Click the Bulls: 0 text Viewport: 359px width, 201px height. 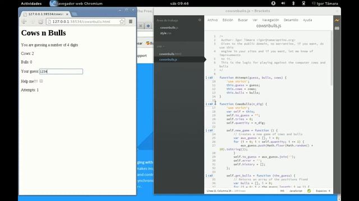coord(26,62)
